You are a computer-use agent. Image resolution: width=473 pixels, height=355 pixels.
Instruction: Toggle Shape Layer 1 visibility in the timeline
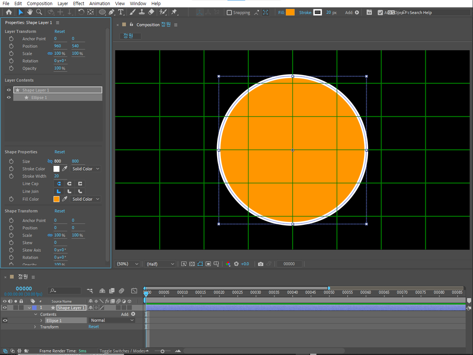click(x=5, y=307)
